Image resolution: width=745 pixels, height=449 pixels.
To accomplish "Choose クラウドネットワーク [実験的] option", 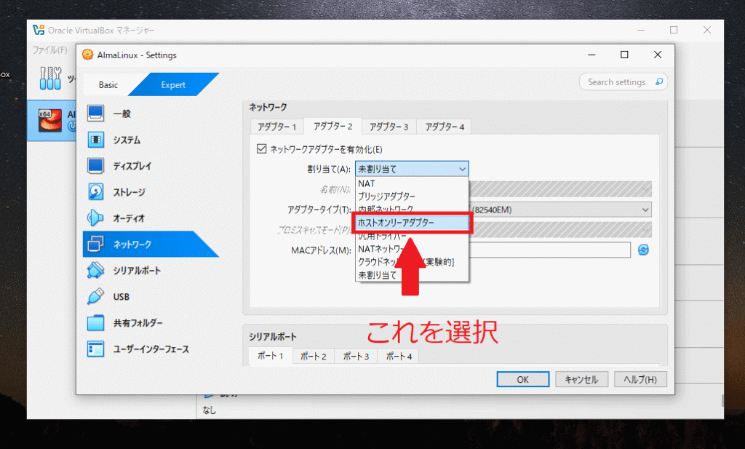I will click(x=412, y=262).
